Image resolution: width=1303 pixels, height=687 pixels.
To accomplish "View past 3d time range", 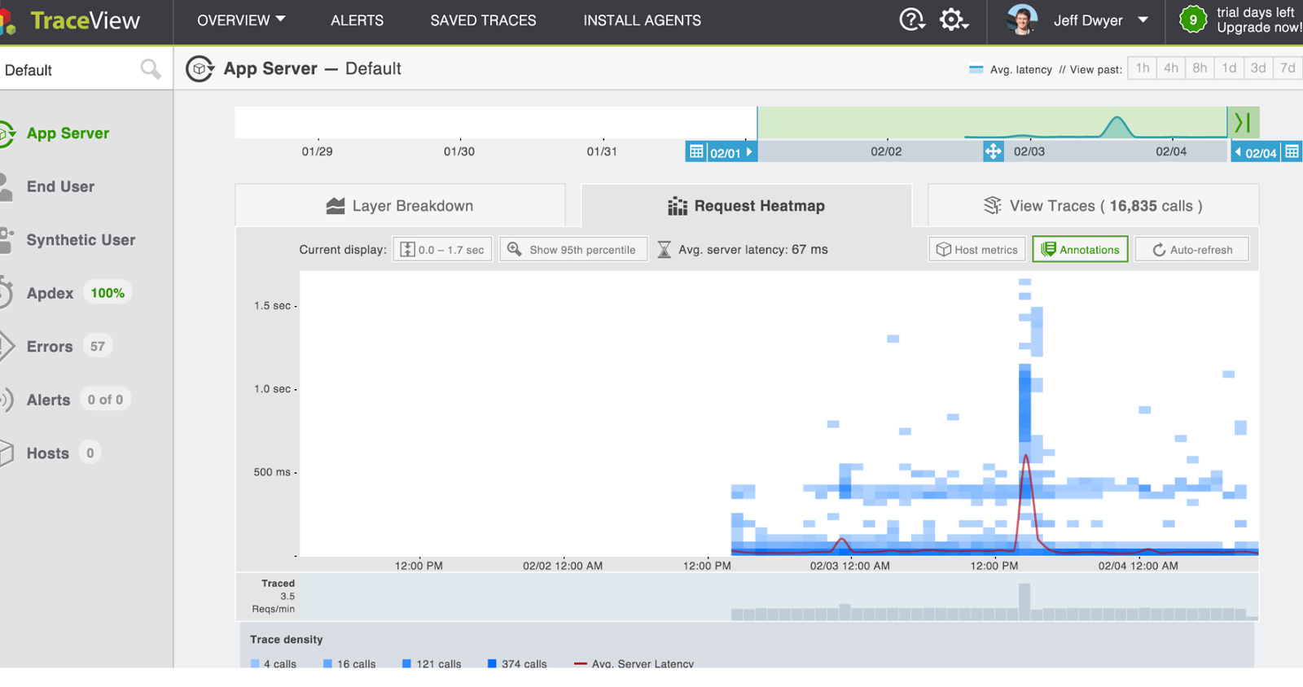I will click(1258, 68).
